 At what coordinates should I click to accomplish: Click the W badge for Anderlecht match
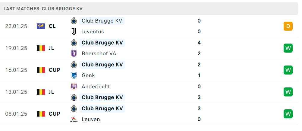288,92
